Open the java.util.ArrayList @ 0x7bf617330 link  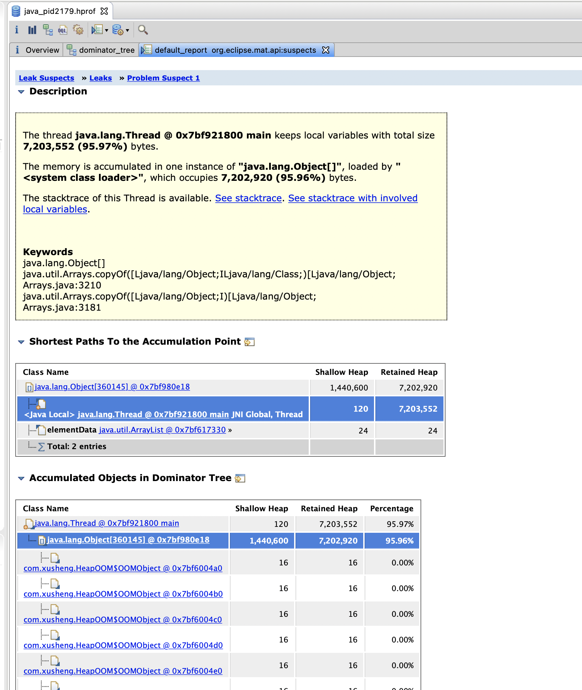[x=163, y=430]
